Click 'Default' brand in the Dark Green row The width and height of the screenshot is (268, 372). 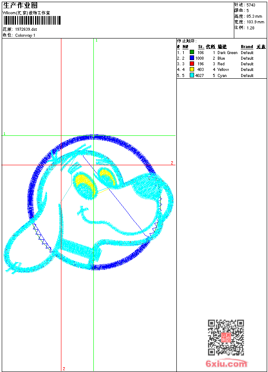[247, 53]
